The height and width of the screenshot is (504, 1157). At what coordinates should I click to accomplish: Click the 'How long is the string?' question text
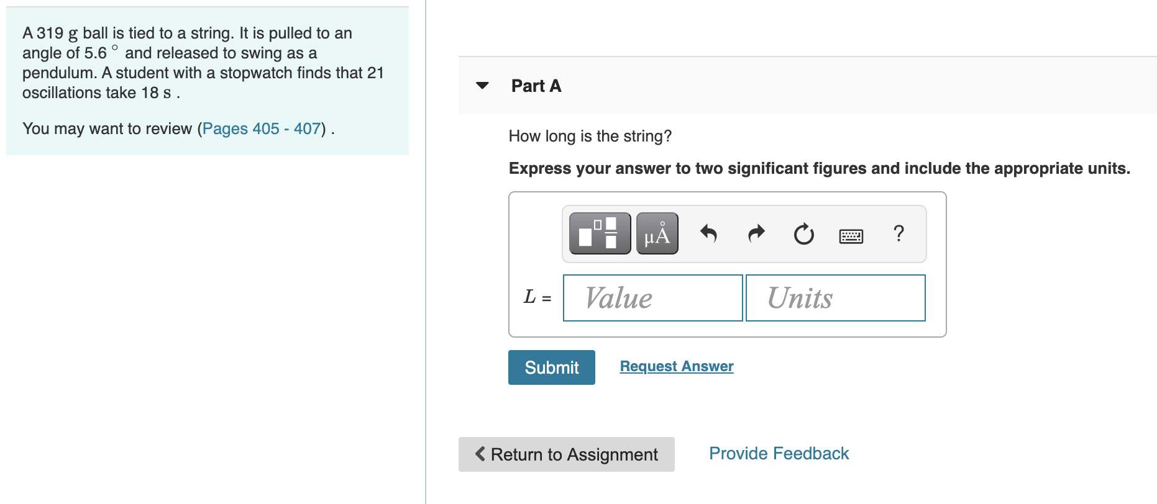(590, 136)
